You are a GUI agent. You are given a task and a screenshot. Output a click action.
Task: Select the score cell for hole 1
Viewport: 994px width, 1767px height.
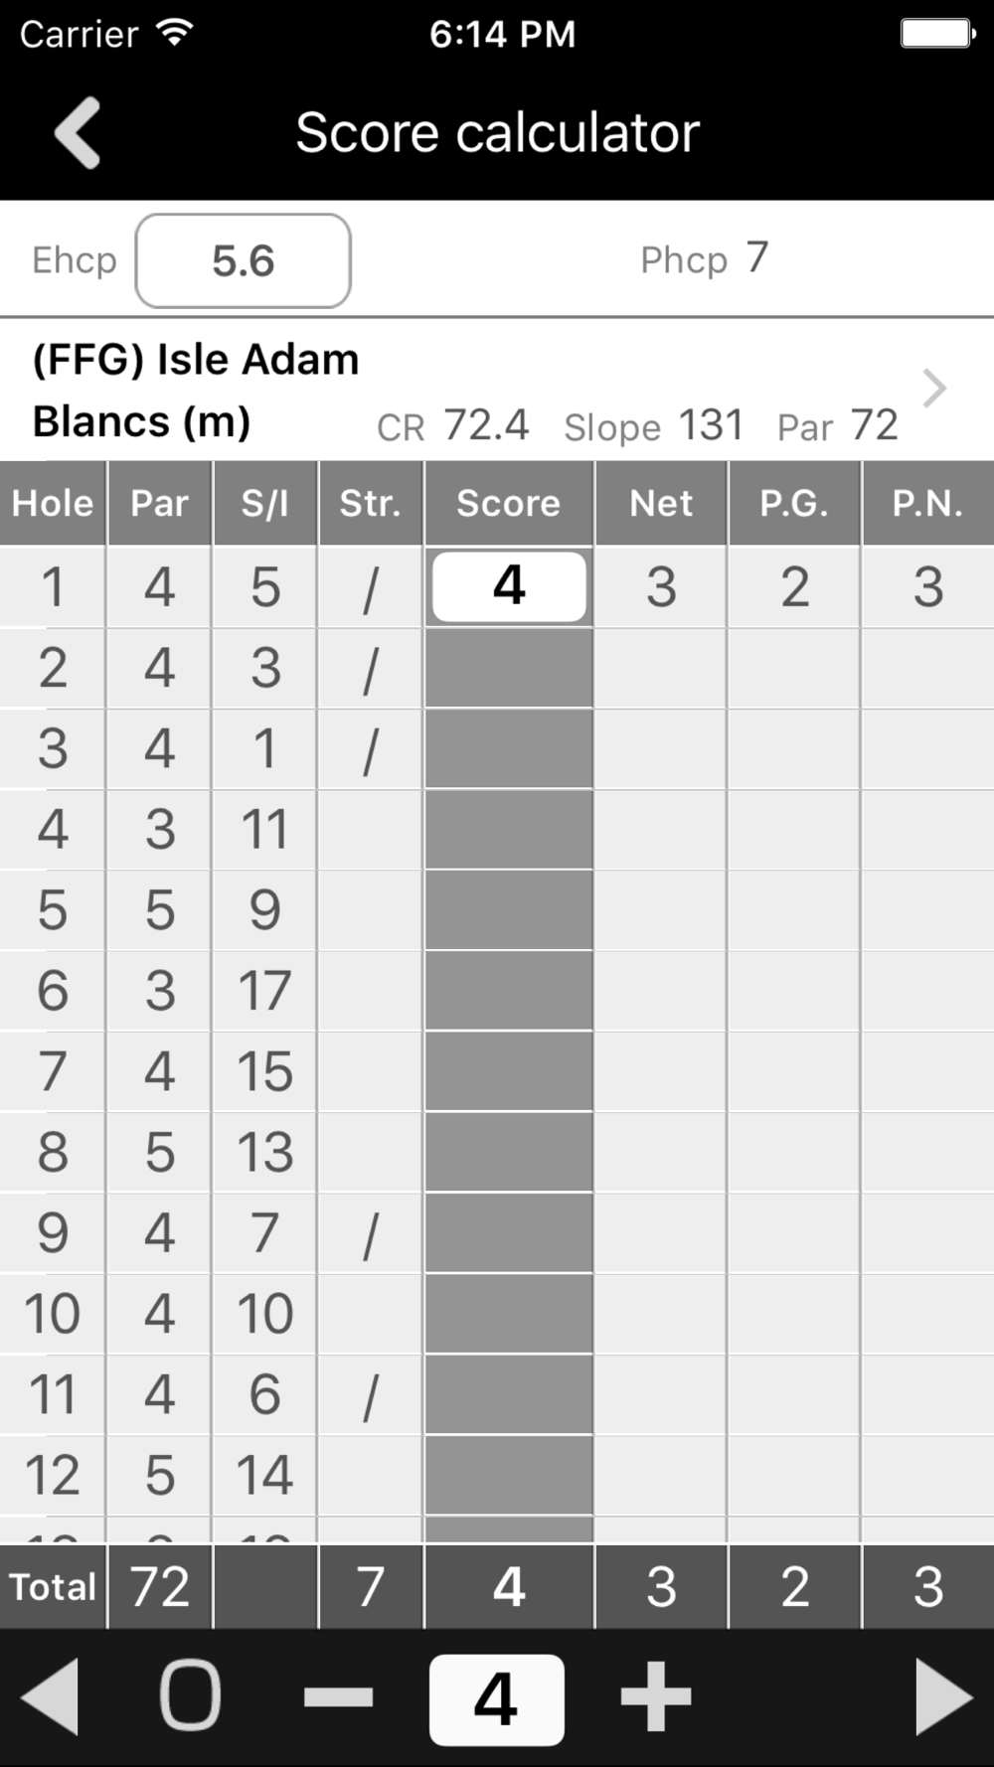coord(509,586)
